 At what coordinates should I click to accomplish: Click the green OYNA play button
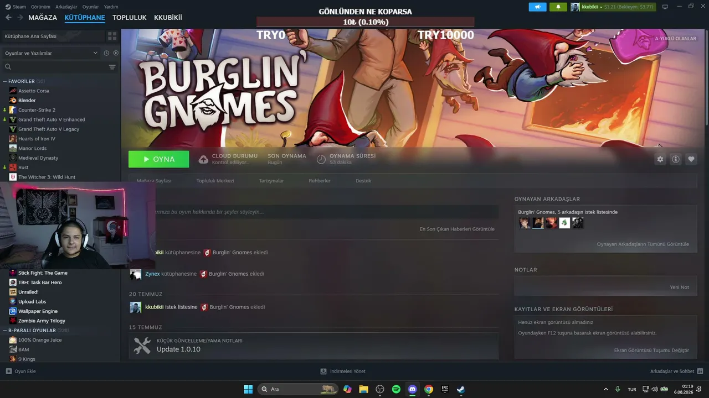(x=158, y=159)
